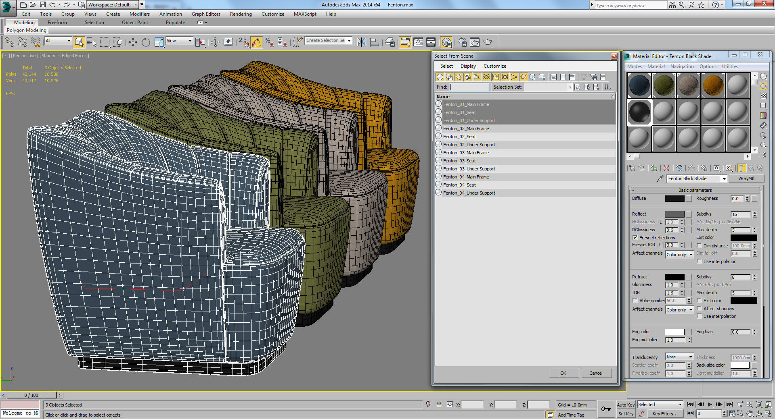Toggle the Fresnel IOR L lock button
Viewport: 775px width, 419px height.
(661, 245)
